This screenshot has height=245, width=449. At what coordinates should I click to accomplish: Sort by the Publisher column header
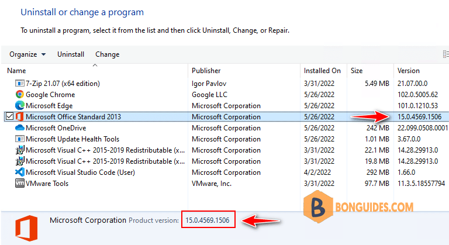click(x=206, y=71)
